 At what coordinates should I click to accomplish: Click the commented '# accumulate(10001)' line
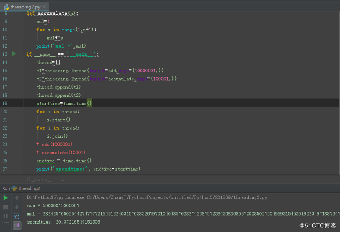coord(61,153)
